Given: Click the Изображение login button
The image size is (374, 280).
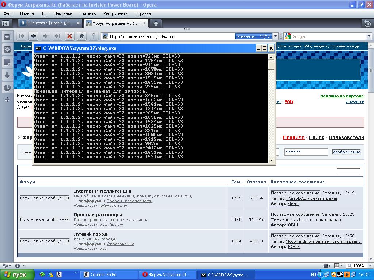Looking at the screenshot, I should pos(346,152).
